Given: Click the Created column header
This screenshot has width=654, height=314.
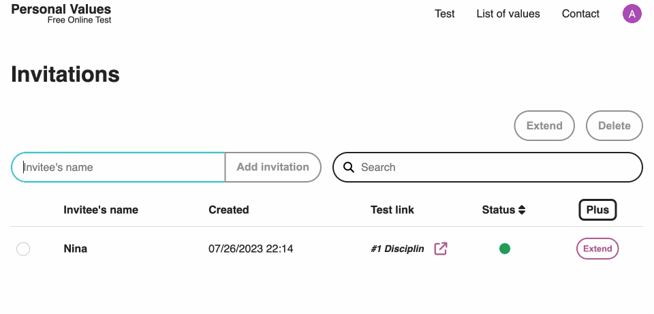Looking at the screenshot, I should tap(229, 210).
